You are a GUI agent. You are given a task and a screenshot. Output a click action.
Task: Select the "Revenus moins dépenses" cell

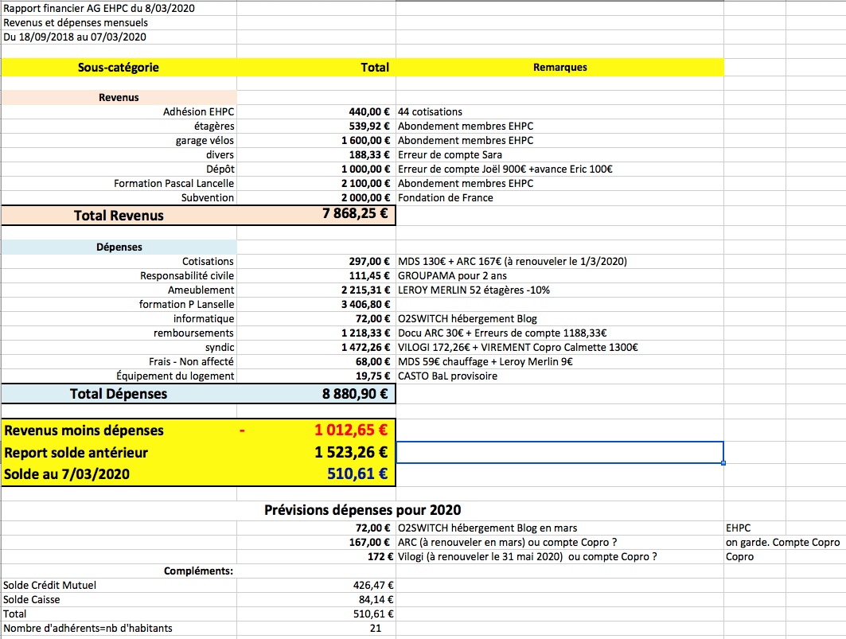point(84,431)
